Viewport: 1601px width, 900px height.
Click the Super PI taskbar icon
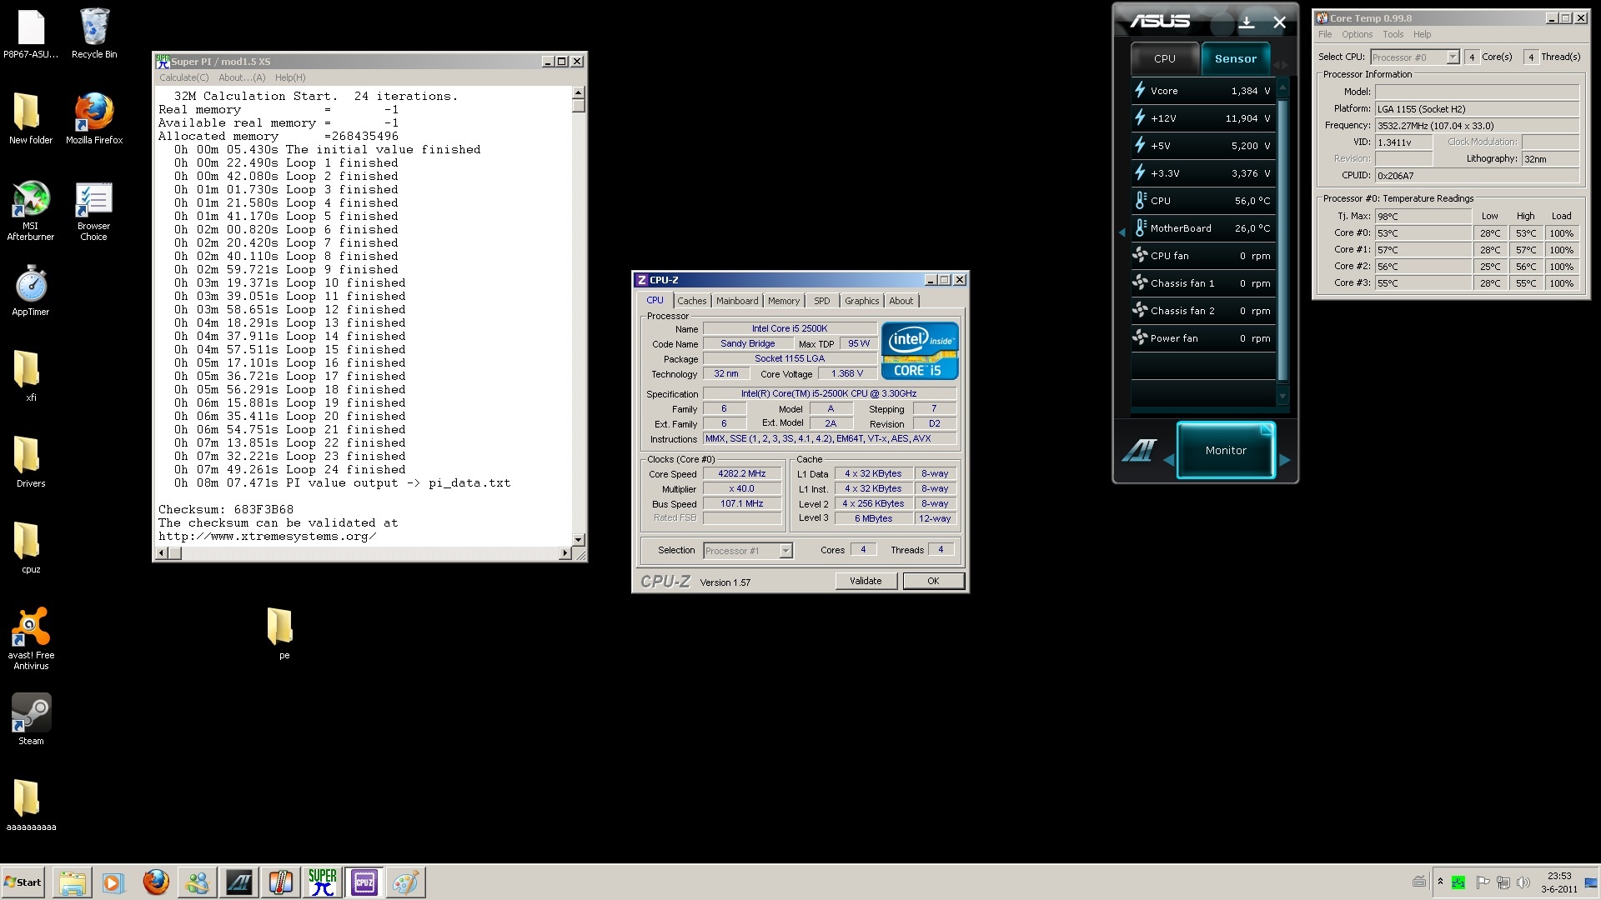coord(322,882)
